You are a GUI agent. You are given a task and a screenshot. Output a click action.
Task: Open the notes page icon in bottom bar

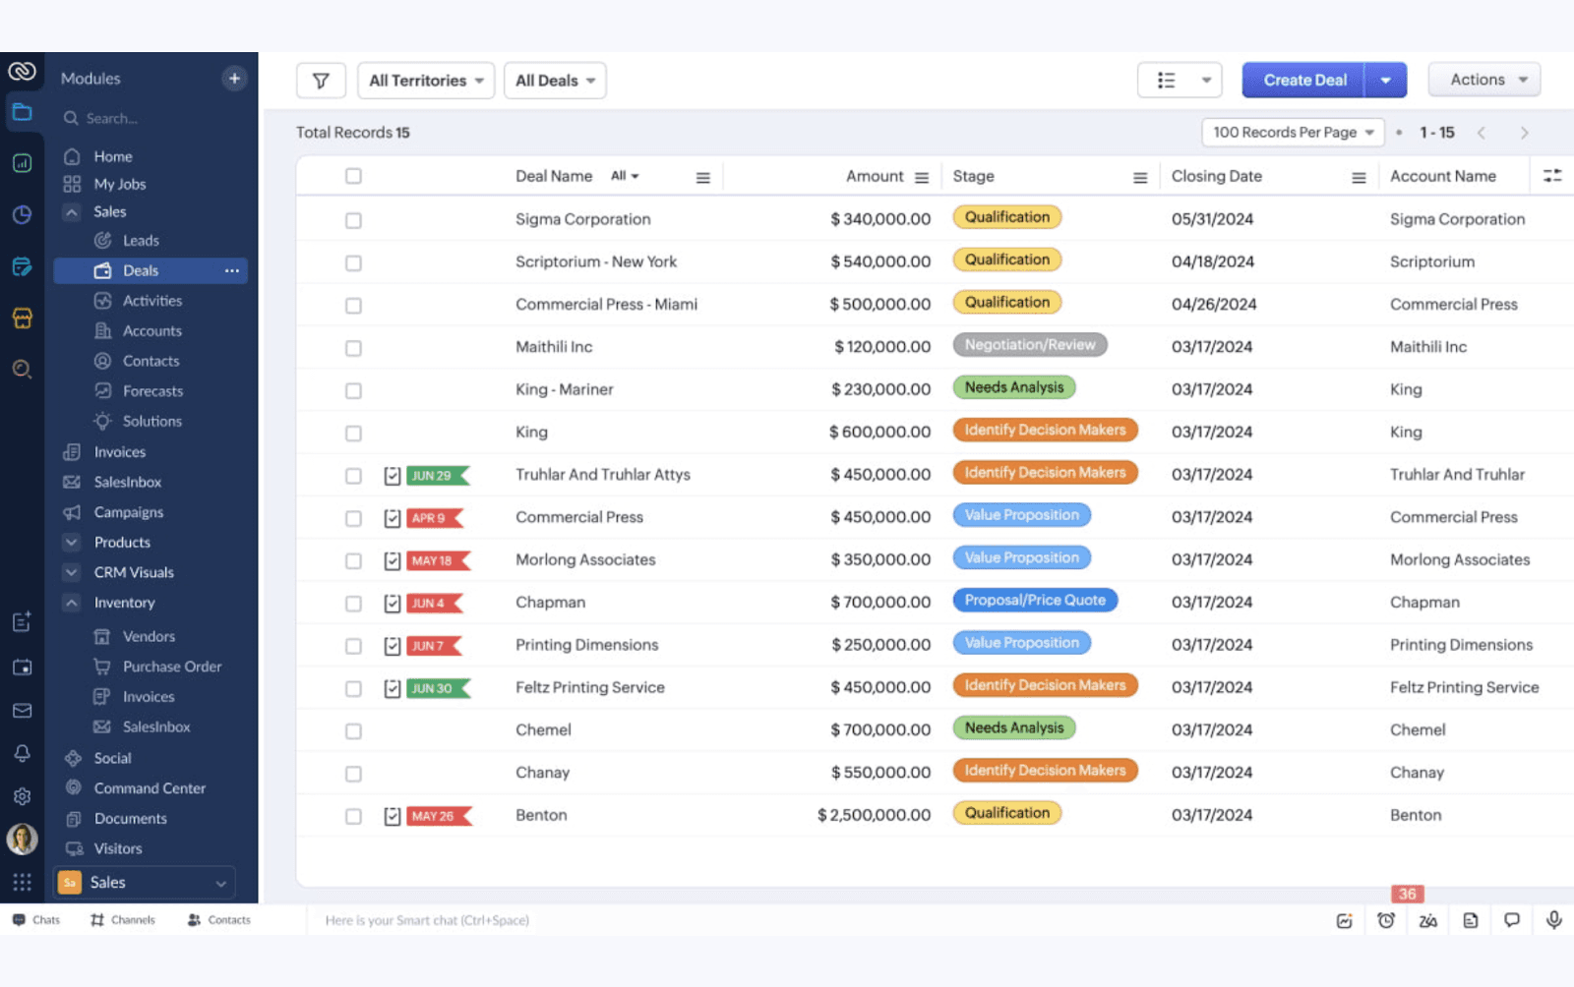pos(1470,920)
